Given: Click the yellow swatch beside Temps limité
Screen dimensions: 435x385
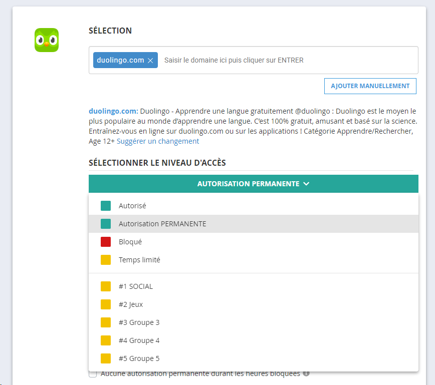Looking at the screenshot, I should click(105, 260).
